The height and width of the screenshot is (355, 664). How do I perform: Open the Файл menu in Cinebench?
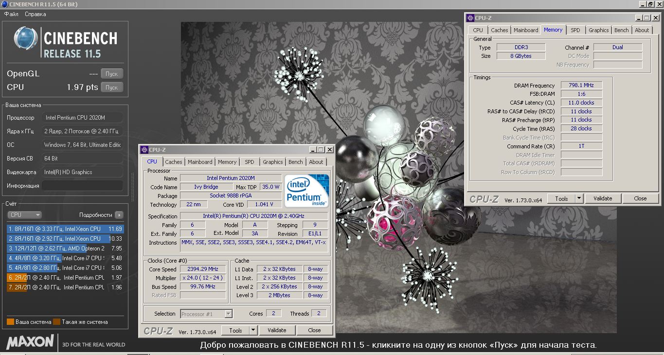(x=11, y=14)
